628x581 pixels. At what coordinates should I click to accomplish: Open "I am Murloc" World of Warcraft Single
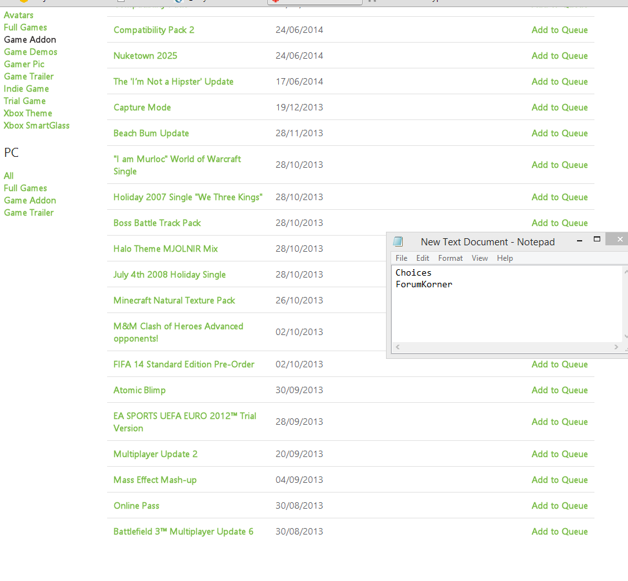[x=177, y=165]
